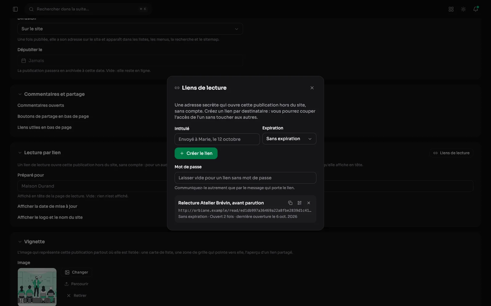This screenshot has height=306, width=491.
Task: Collapse the Vignette section
Action: (20, 242)
